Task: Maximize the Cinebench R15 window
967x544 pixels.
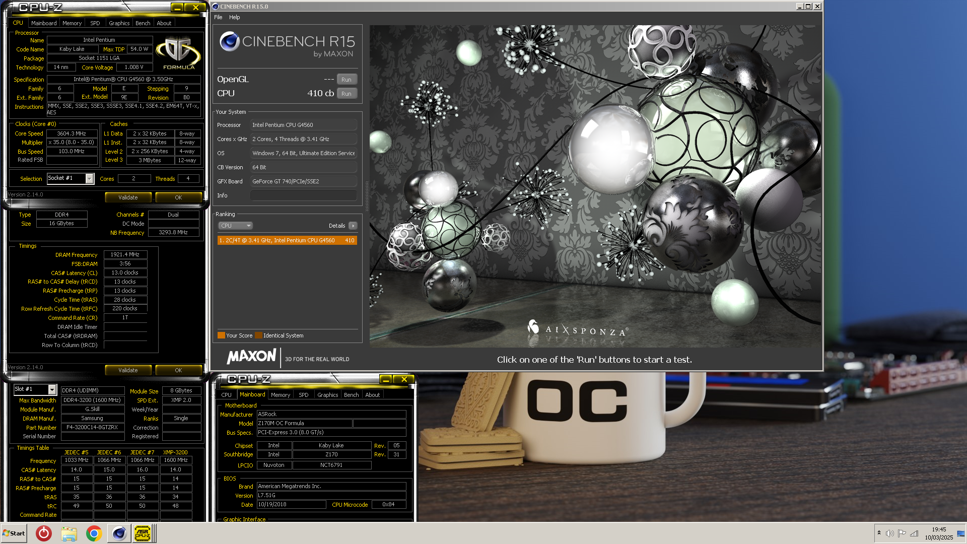Action: click(808, 7)
